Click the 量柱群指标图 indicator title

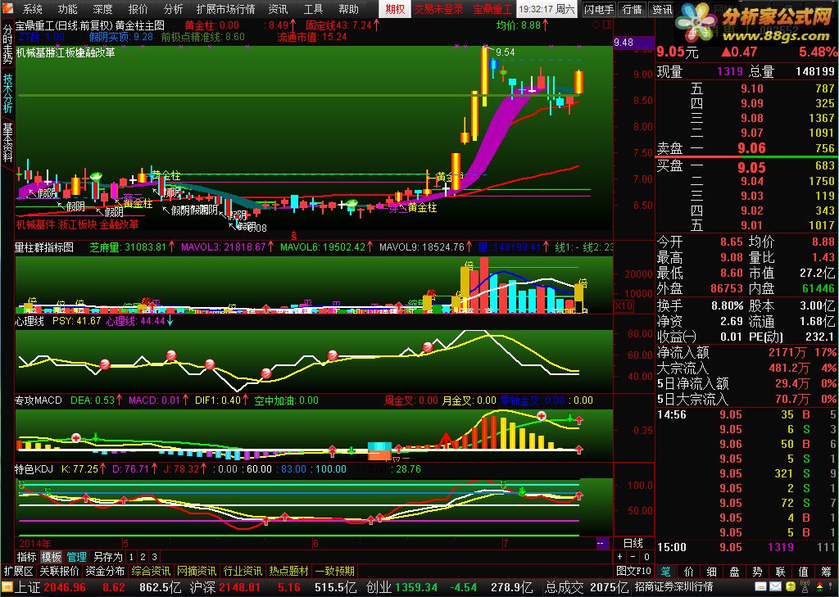(x=44, y=247)
